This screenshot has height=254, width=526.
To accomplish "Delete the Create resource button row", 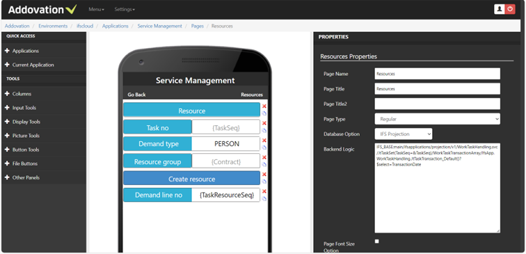I will click(264, 175).
